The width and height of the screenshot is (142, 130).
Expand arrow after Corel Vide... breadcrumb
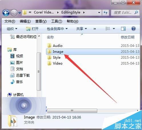pos(58,12)
